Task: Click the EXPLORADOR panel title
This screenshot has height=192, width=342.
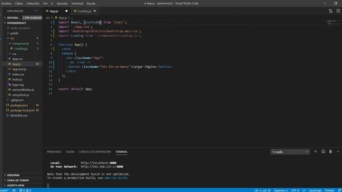Action: point(15,11)
